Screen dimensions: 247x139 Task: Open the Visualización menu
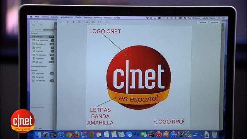click(67, 17)
